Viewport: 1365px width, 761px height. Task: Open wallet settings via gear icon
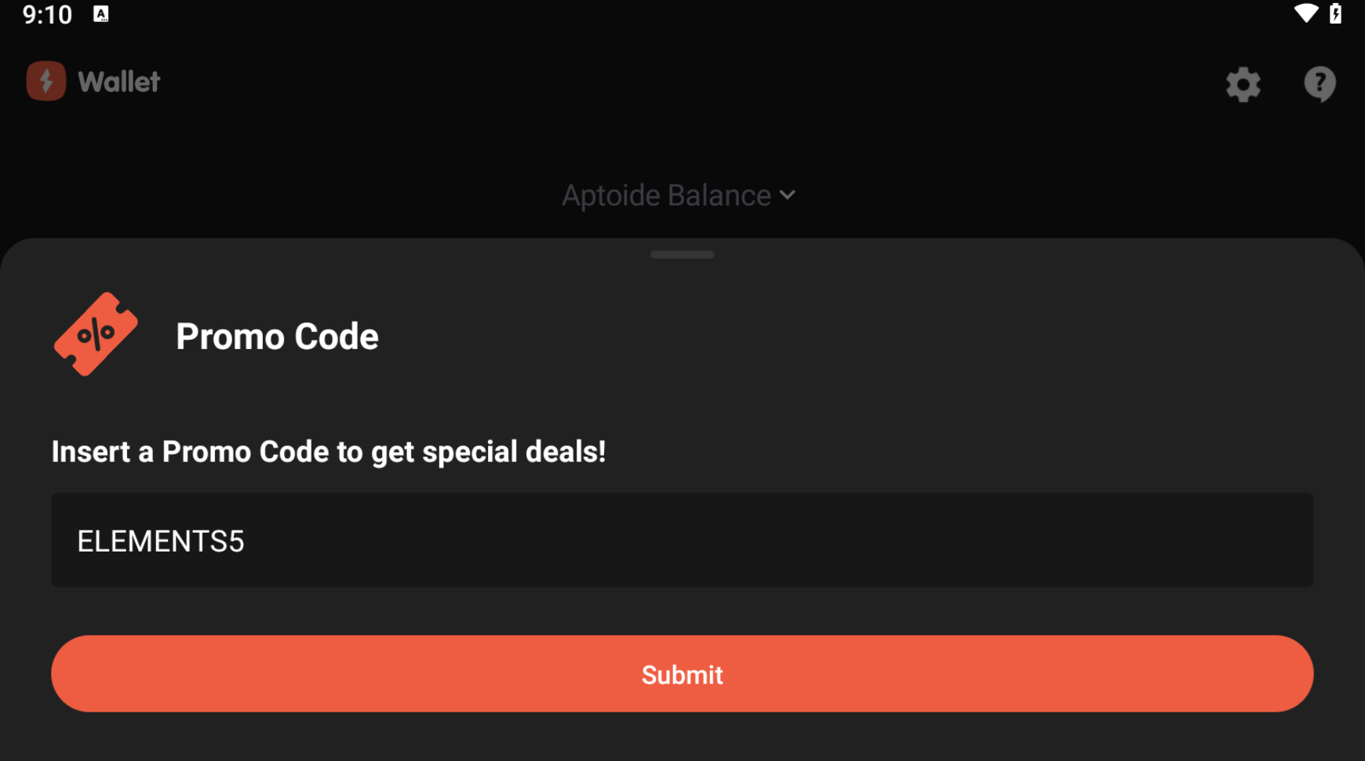1243,84
